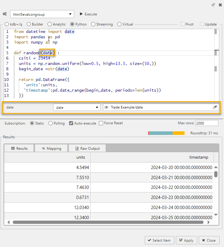Click the eye icon beside Trade Example/date
Image resolution: width=224 pixels, height=247 pixels.
click(x=106, y=107)
